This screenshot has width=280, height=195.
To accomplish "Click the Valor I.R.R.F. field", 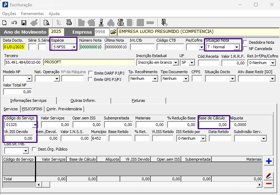I will click(233, 63).
